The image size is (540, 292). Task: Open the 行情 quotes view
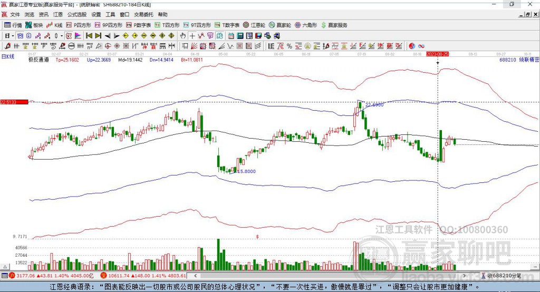13,25
